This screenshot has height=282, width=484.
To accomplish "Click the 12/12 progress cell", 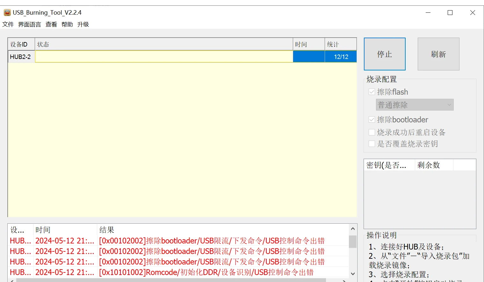I will [x=341, y=57].
